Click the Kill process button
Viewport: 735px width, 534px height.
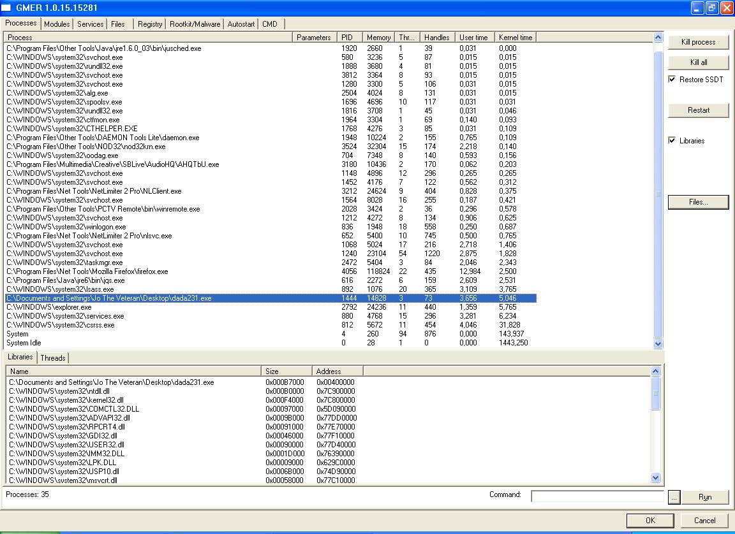698,41
